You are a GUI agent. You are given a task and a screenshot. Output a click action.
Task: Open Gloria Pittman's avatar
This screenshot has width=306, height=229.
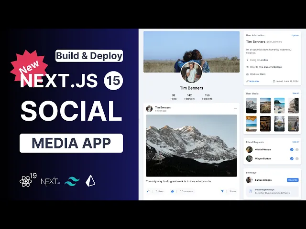tap(249, 149)
